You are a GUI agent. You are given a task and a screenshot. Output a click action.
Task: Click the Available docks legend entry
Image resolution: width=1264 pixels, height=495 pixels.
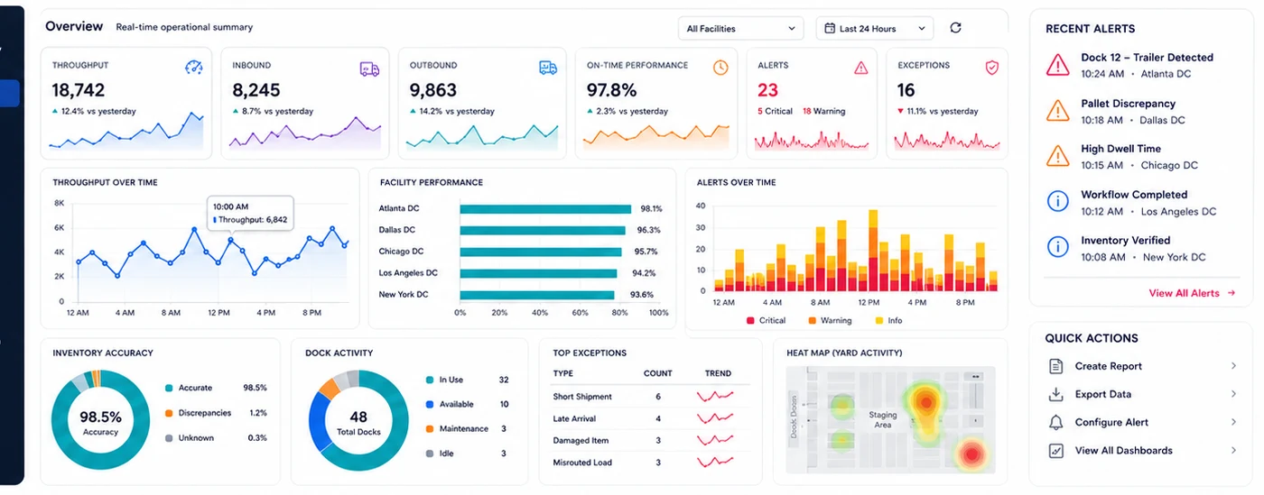(x=467, y=404)
